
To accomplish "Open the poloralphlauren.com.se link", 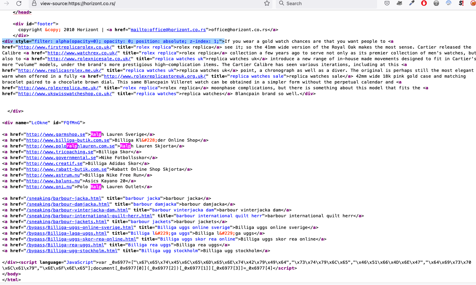I will click(70, 146).
